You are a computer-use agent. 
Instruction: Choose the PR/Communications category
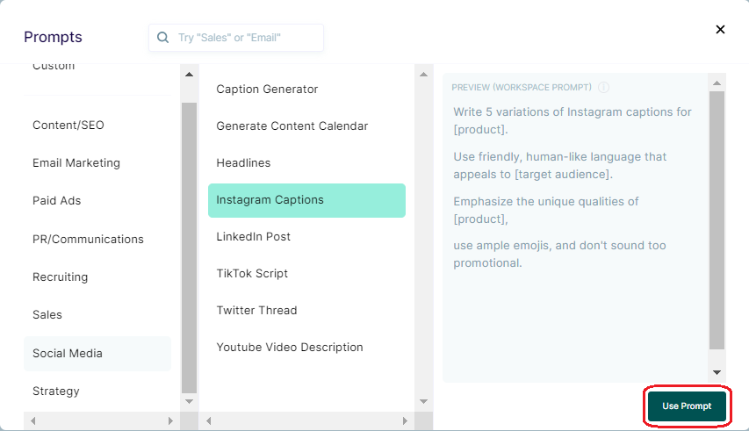pos(88,239)
